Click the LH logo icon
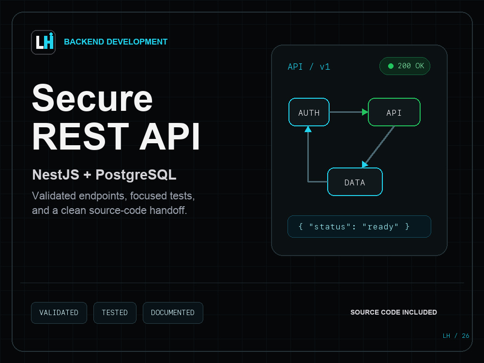The image size is (484, 363). click(x=43, y=42)
